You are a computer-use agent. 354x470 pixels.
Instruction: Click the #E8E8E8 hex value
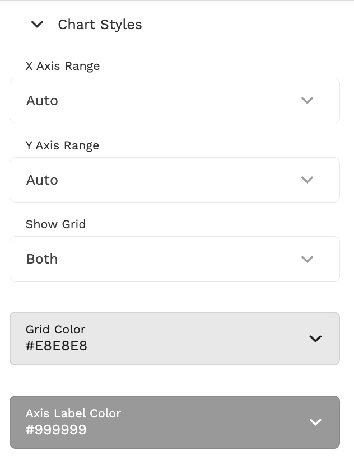click(57, 346)
